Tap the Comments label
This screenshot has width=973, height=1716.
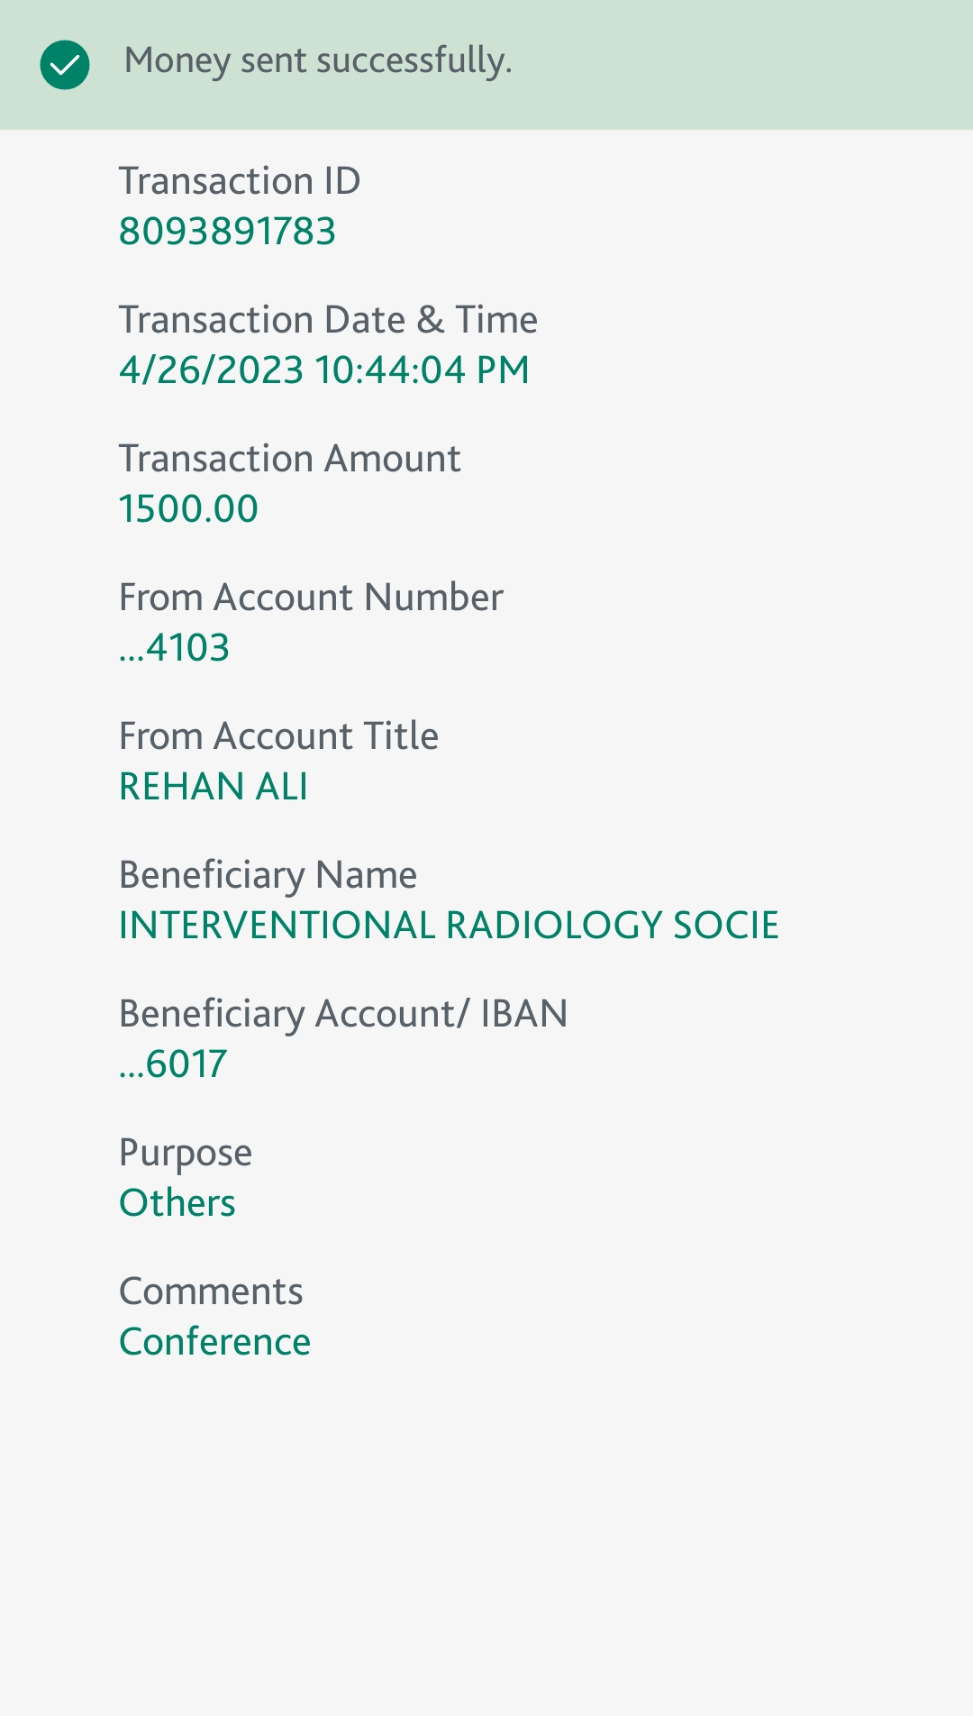coord(211,1292)
